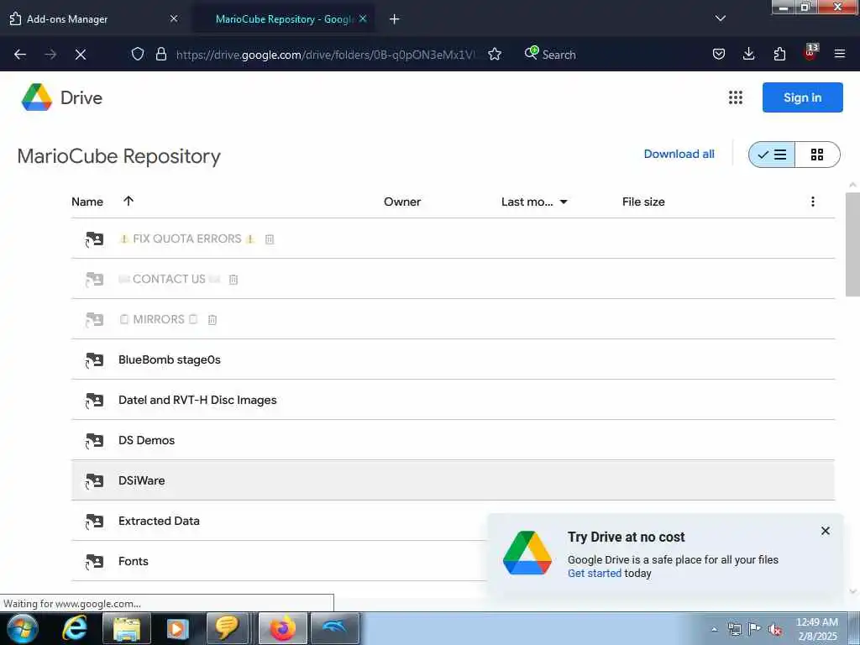
Task: Click the Firefox taskbar icon
Action: pyautogui.click(x=282, y=628)
